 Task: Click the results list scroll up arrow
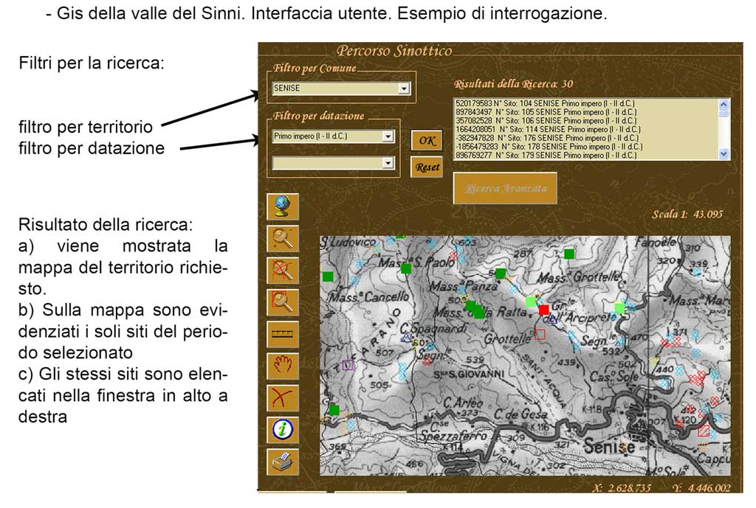point(723,103)
